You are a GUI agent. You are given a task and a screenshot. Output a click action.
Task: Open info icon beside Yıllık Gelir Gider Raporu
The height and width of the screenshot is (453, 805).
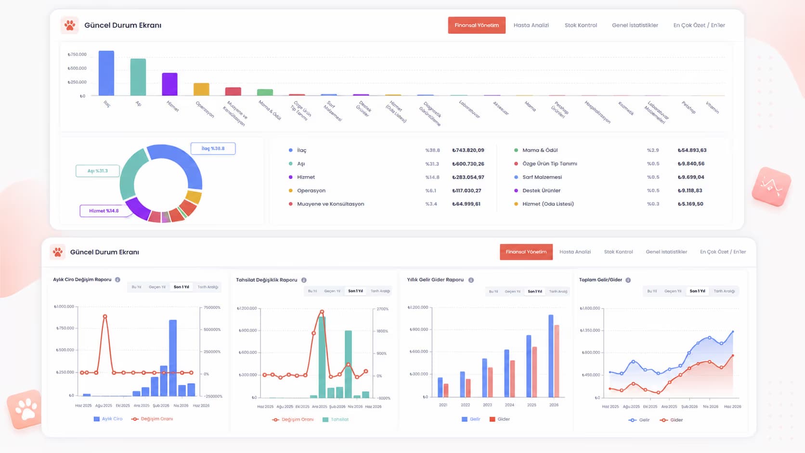coord(471,280)
